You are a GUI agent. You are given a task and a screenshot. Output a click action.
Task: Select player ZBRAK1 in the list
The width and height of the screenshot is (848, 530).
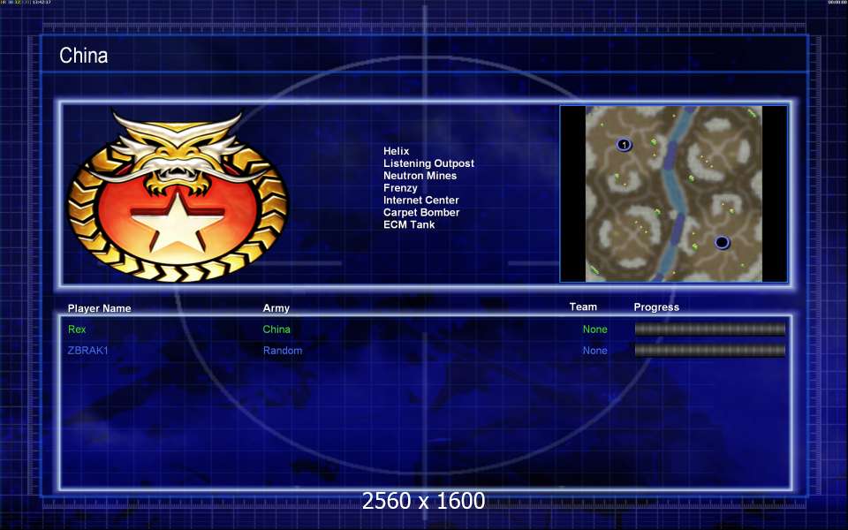(x=87, y=351)
